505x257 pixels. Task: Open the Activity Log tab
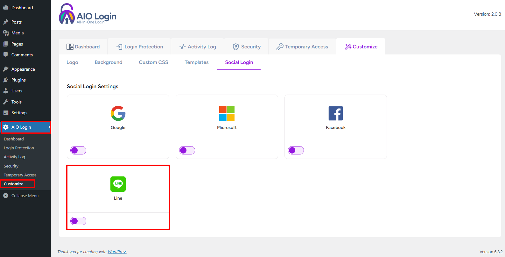point(198,47)
